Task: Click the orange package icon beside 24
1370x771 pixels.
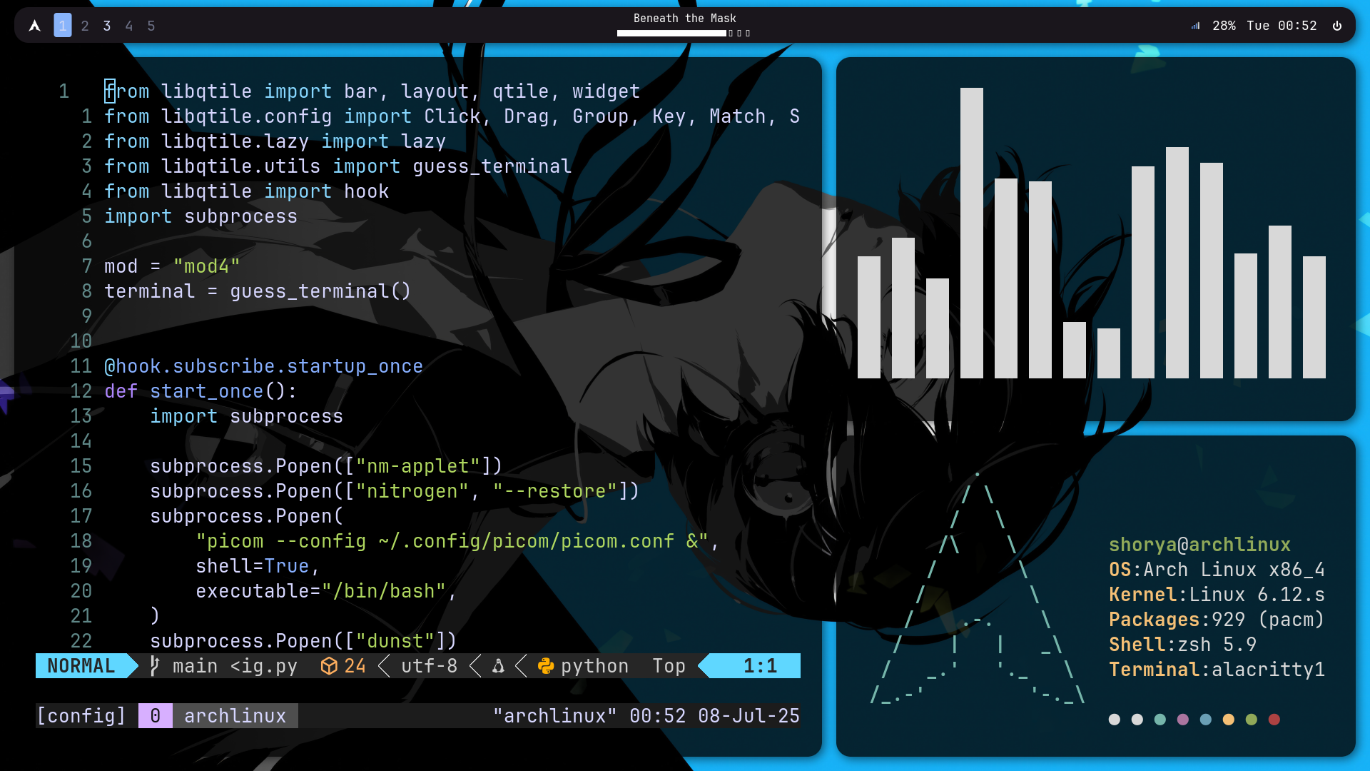Action: [x=329, y=666]
